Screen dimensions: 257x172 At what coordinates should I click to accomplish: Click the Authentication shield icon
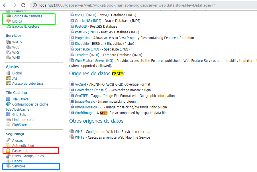[8, 145]
